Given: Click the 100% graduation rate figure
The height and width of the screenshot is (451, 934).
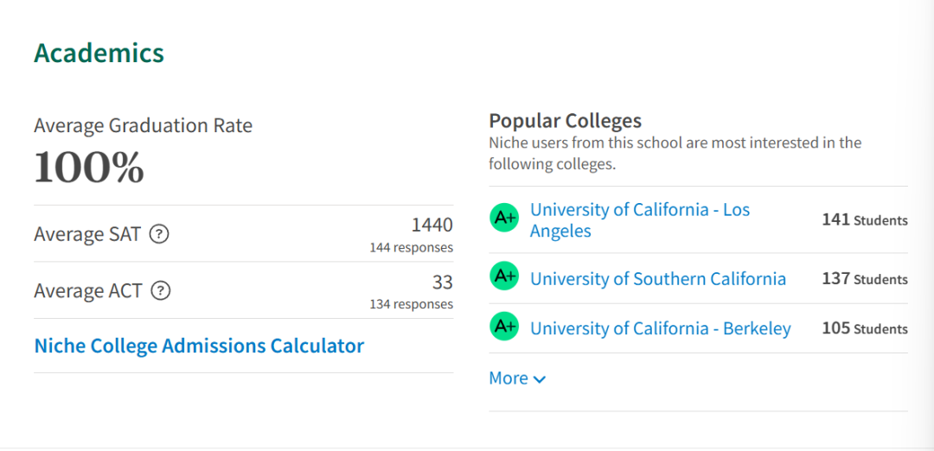Looking at the screenshot, I should (x=89, y=168).
